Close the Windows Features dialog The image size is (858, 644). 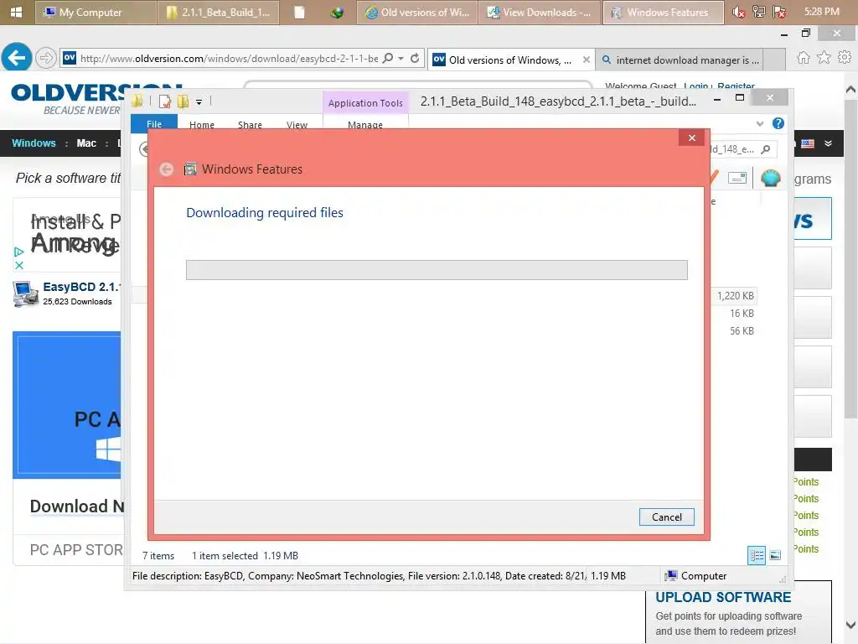pos(691,138)
